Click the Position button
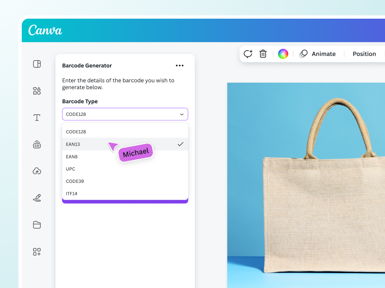Viewport: 385px width, 288px height. [x=364, y=54]
